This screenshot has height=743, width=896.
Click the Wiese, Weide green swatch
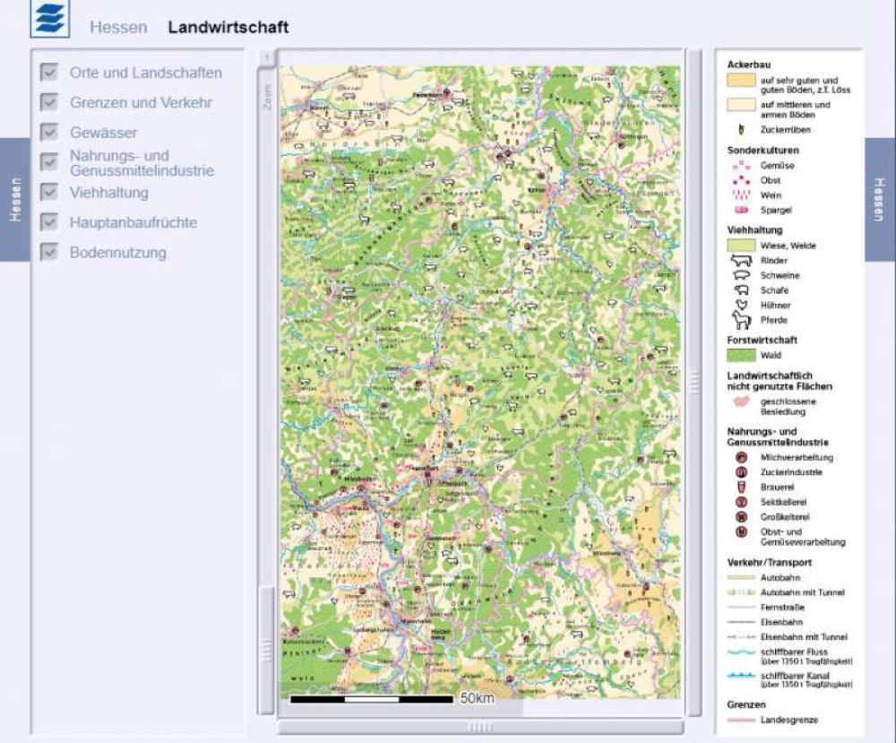[x=741, y=246]
